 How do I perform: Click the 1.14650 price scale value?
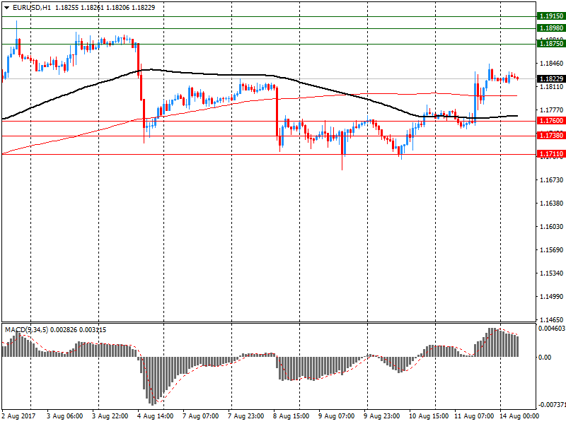tap(551, 320)
